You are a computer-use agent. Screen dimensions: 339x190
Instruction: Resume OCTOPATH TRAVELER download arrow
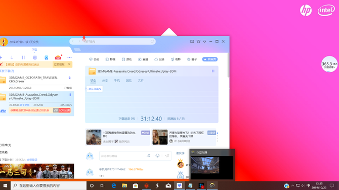(70, 78)
